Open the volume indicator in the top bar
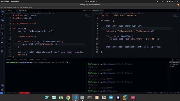The image size is (180, 101). [x=172, y=1]
